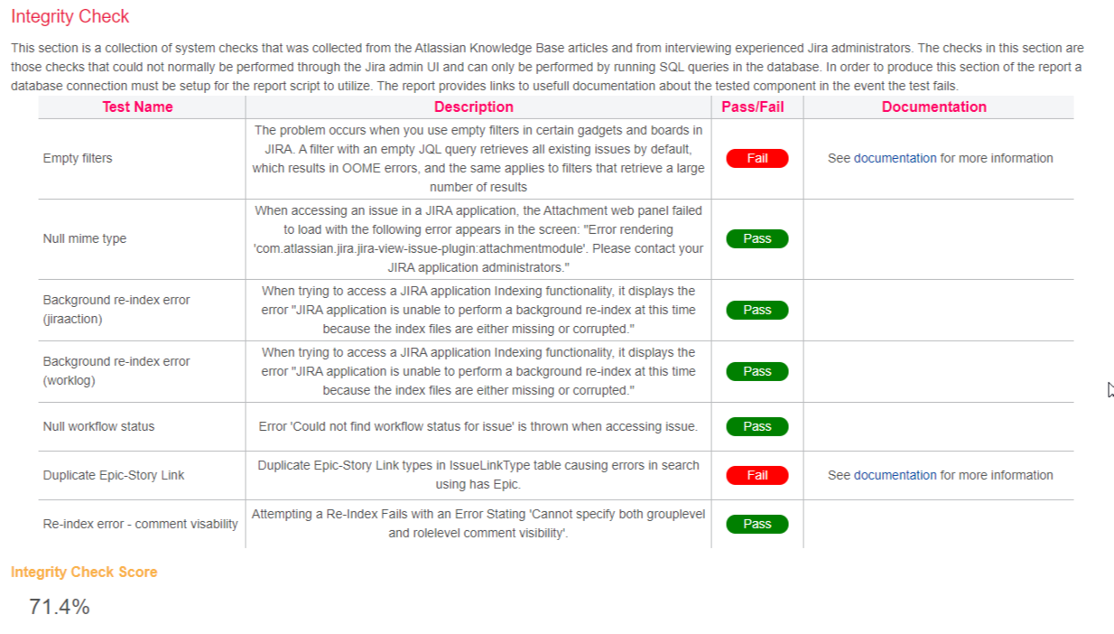This screenshot has width=1114, height=634.
Task: Click the Documentation column header
Action: coord(933,107)
